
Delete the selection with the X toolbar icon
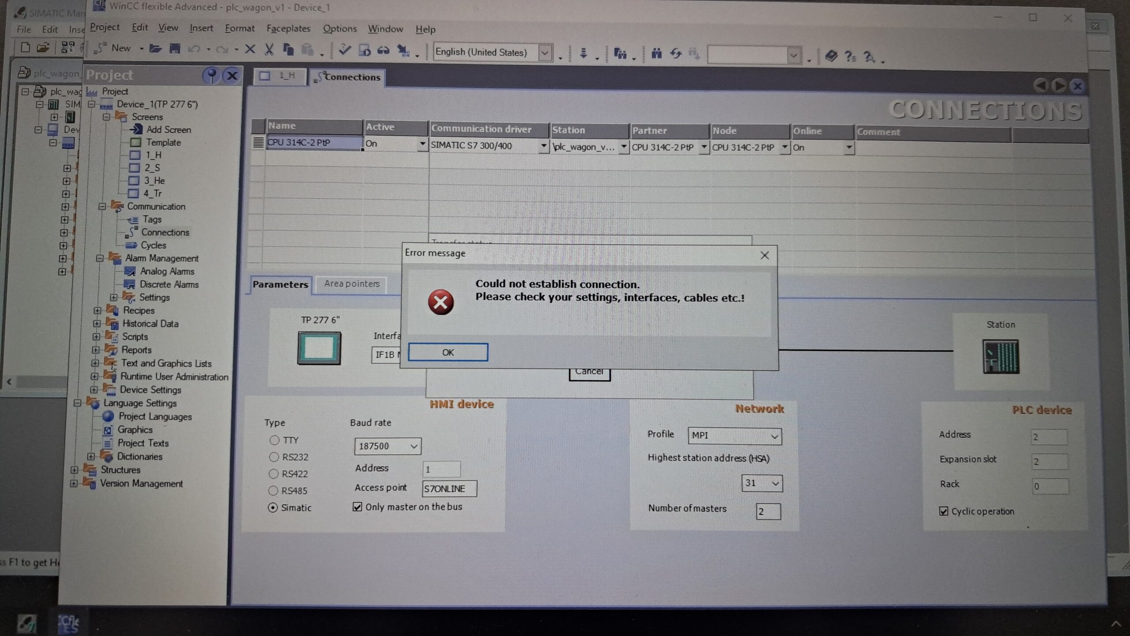pos(250,49)
